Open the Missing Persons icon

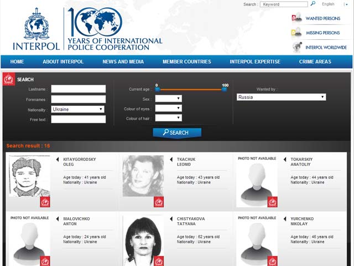point(296,32)
